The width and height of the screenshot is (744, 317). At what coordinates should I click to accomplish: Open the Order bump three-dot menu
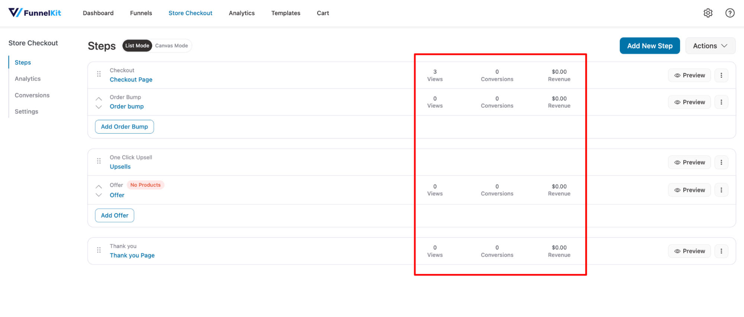click(x=721, y=102)
